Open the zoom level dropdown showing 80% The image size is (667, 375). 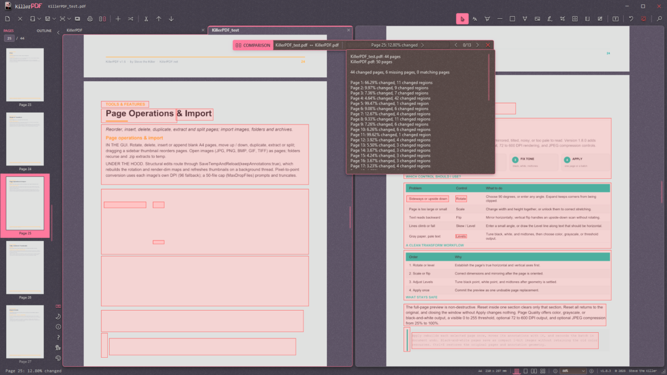(574, 371)
